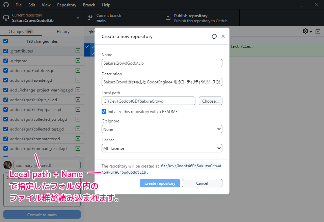Viewport: 324px width, 222px height.
Task: Click the Choose... button for local path
Action: coord(211,101)
